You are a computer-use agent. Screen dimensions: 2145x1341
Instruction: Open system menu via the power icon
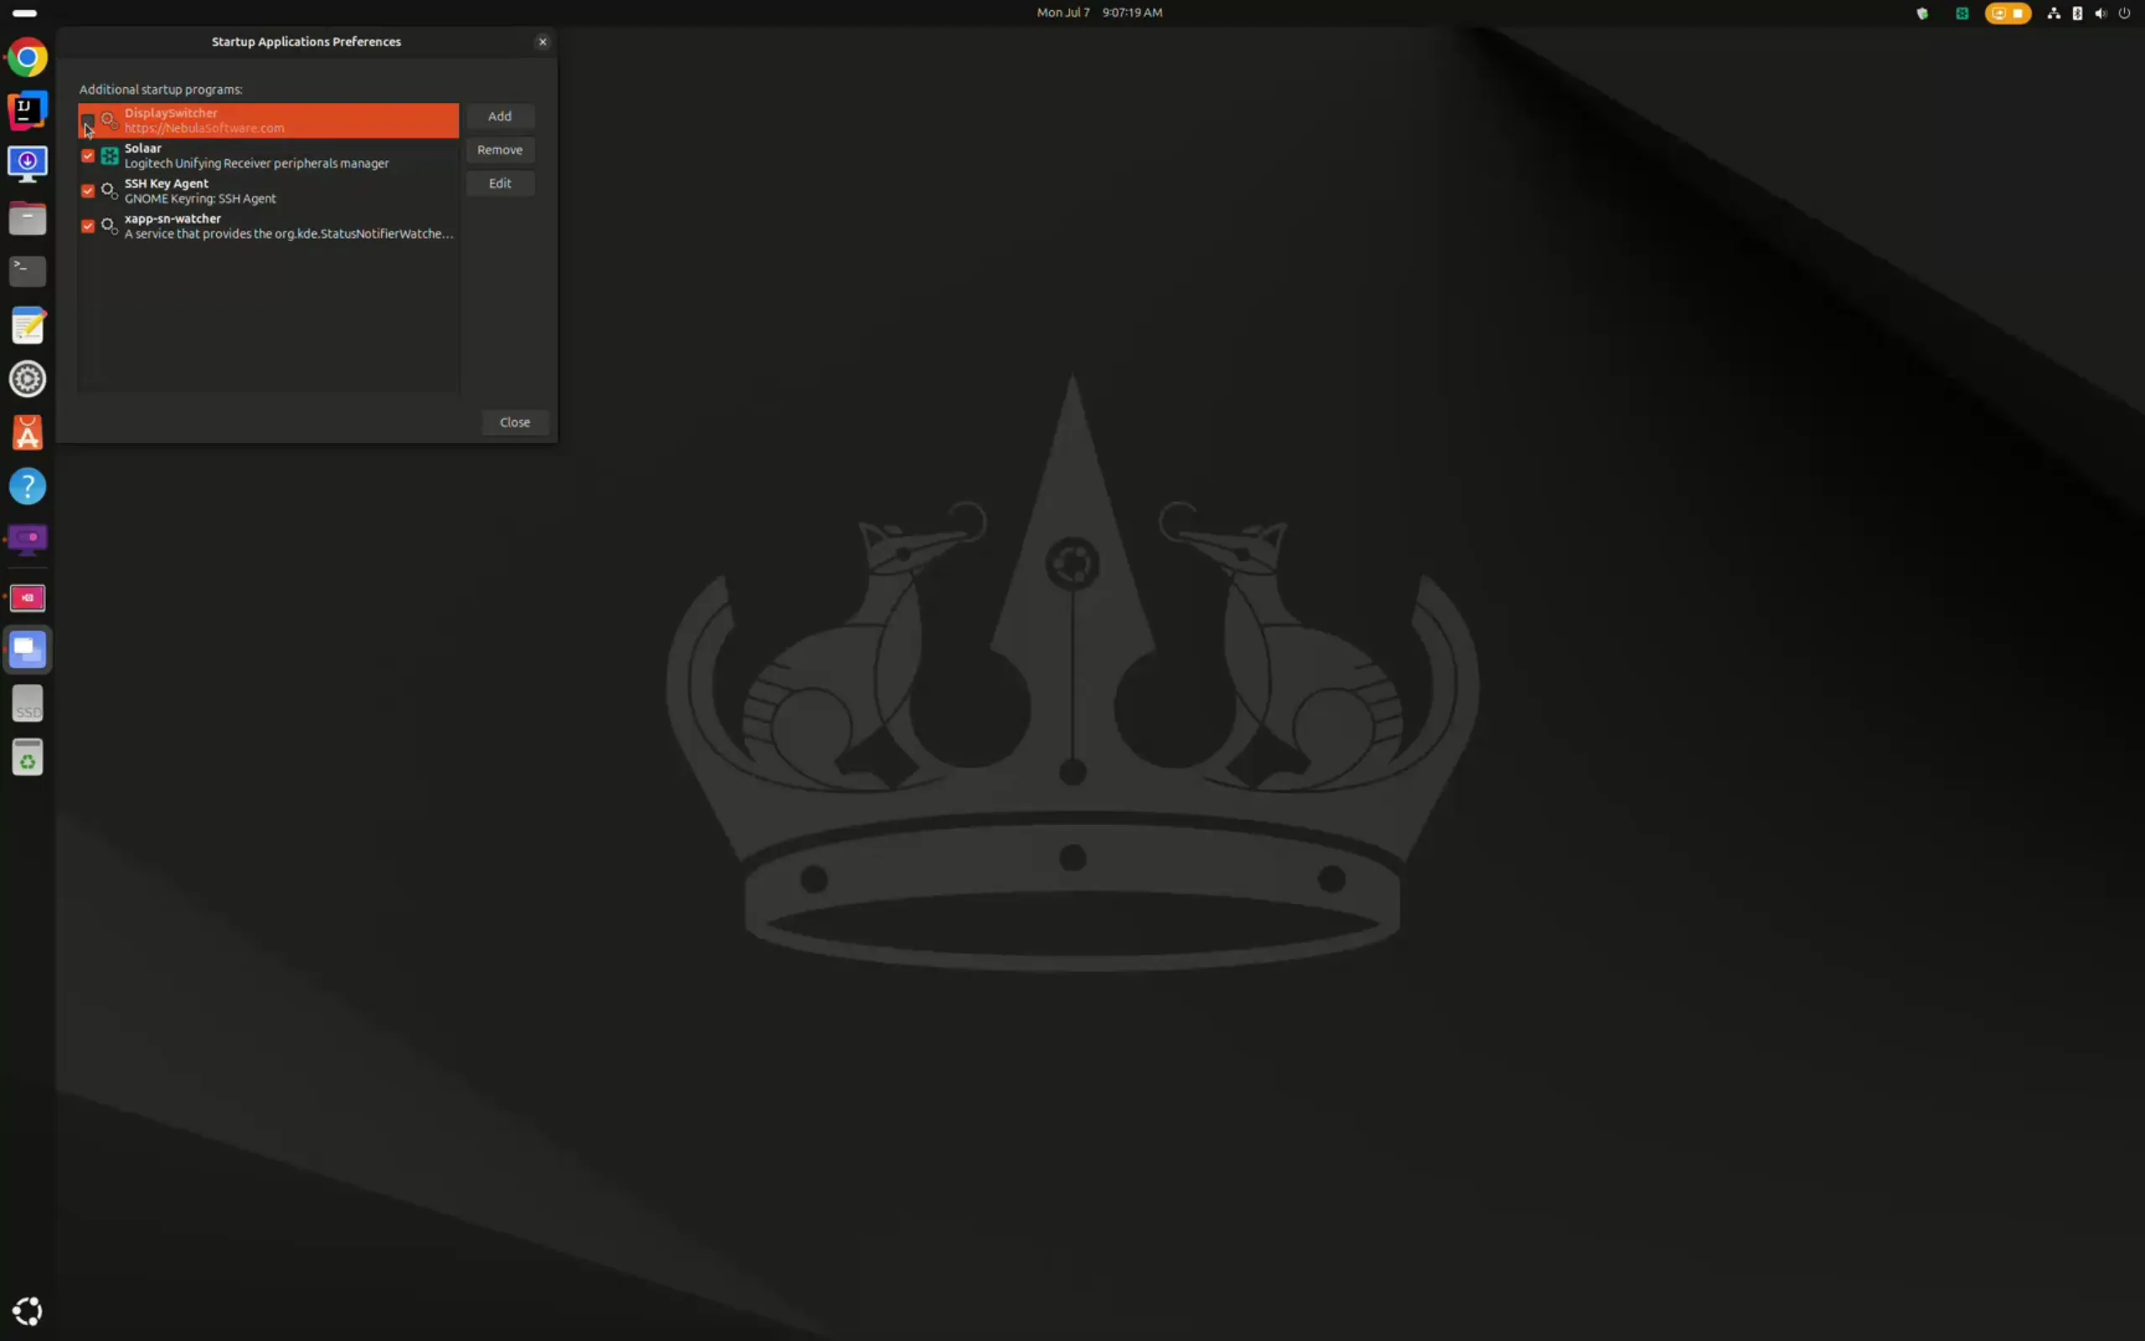(x=2125, y=13)
